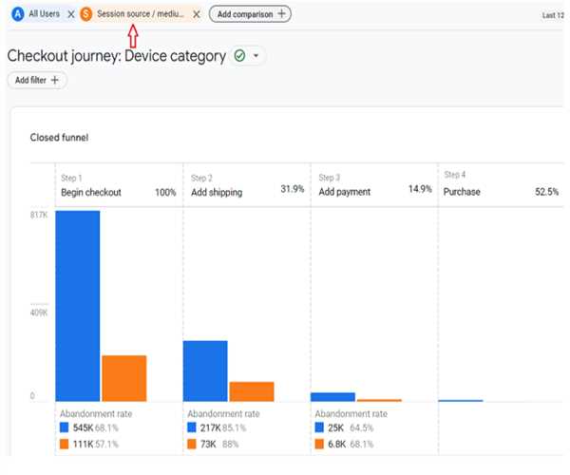The image size is (570, 475).
Task: Click the blue 'A' All Users badge
Action: (17, 14)
